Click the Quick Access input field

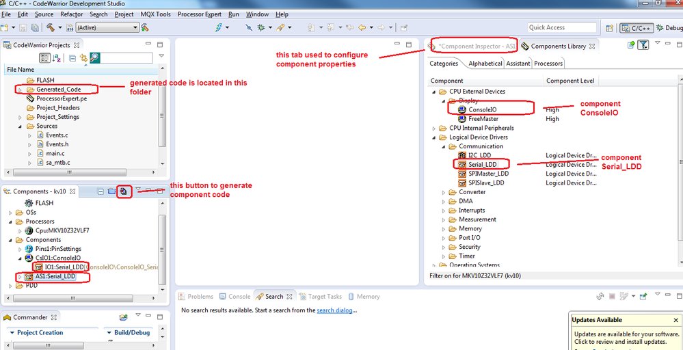click(x=563, y=27)
